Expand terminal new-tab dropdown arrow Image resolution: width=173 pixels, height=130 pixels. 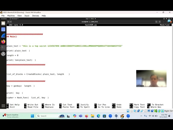[11, 22]
